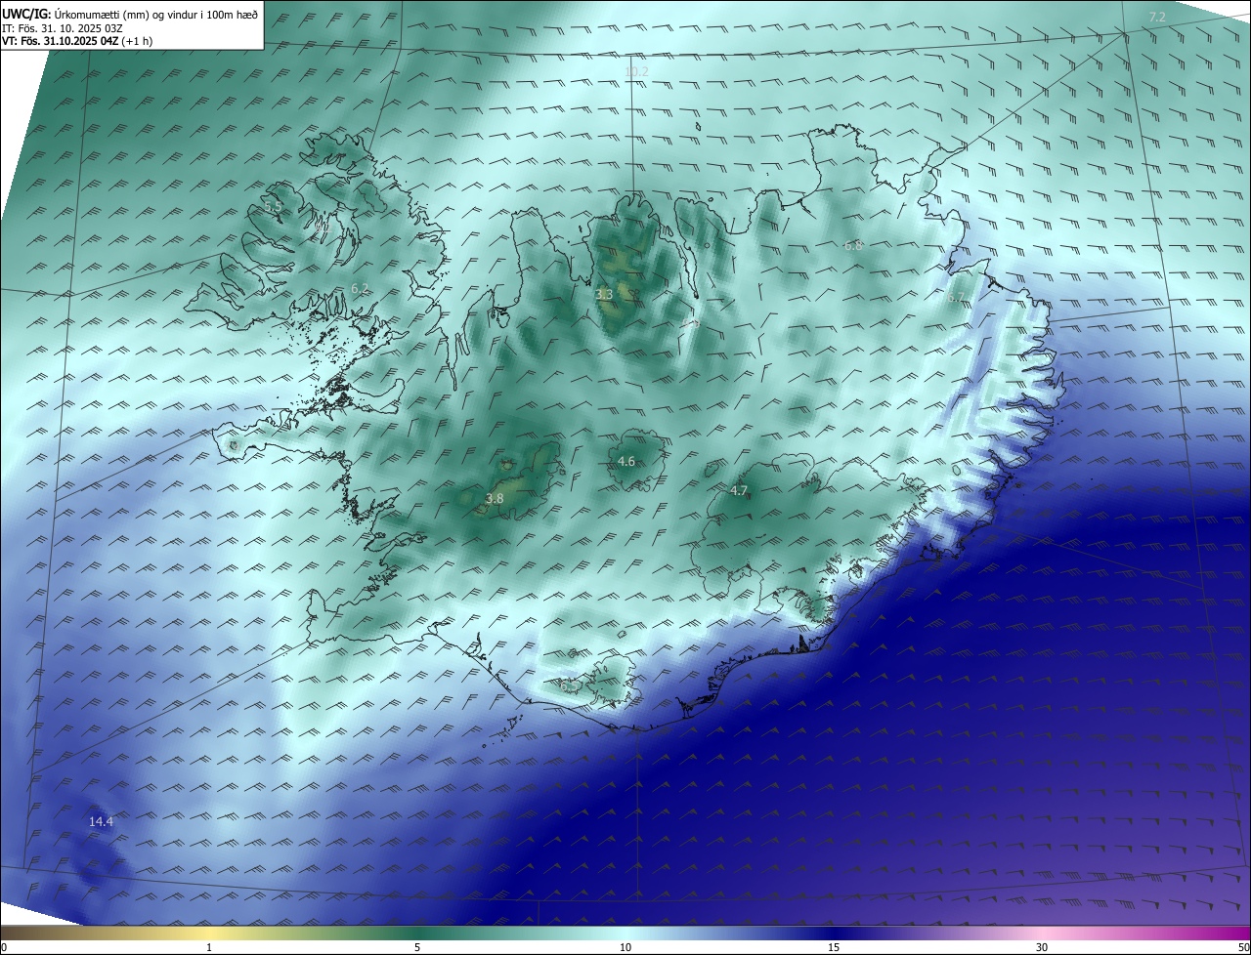Click the 3.3 value in northern Iceland
This screenshot has height=955, width=1251.
coord(604,294)
